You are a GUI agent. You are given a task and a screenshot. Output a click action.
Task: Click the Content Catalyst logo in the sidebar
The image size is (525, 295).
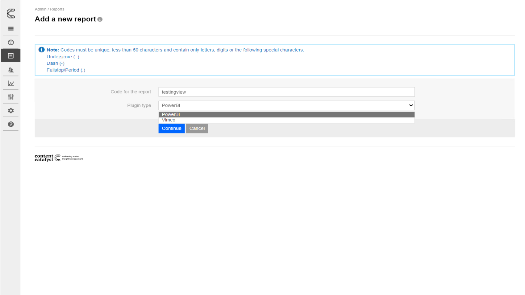point(11,13)
